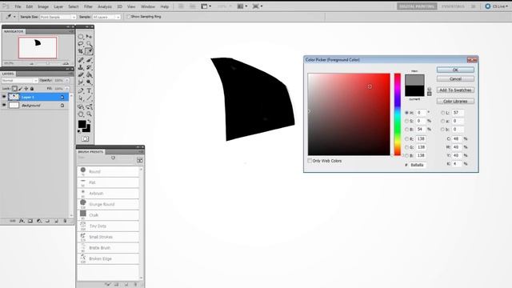Open the Sample layers dropdown

tap(106, 17)
